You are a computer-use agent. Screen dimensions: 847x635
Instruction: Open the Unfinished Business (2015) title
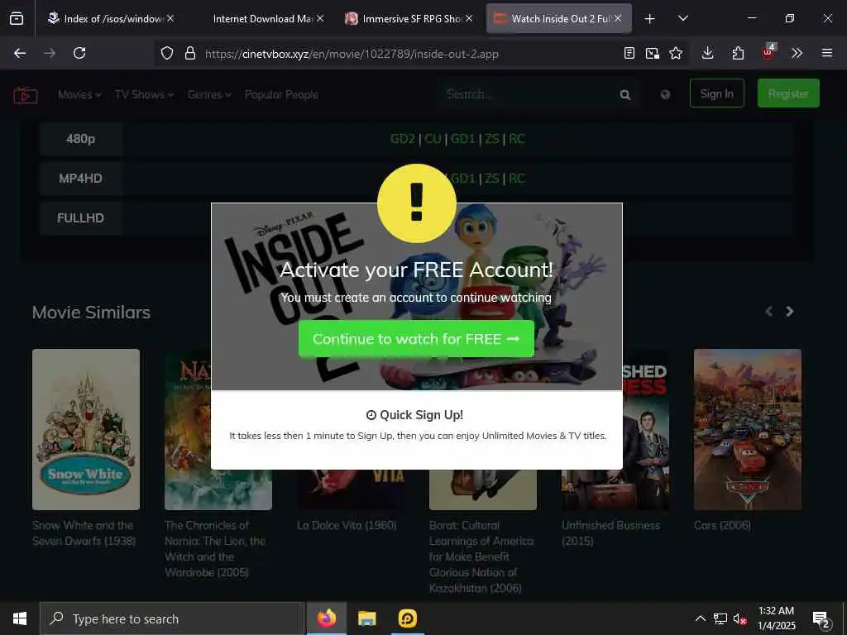point(611,533)
